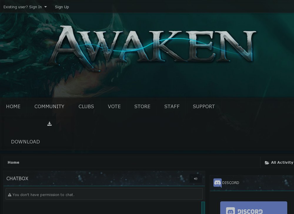Click the All Activity folder icon

(x=267, y=163)
